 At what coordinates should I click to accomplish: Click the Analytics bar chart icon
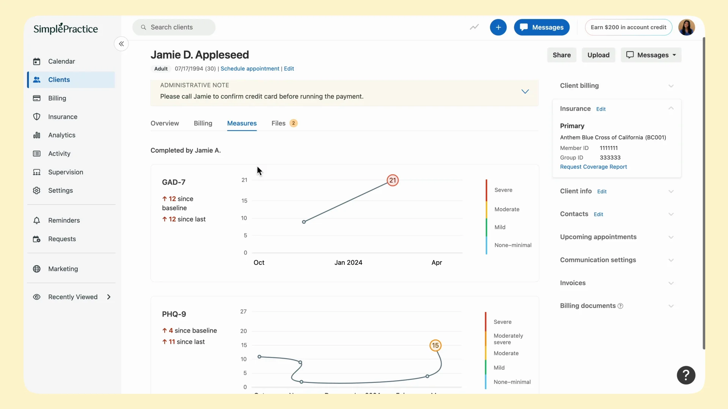[37, 135]
